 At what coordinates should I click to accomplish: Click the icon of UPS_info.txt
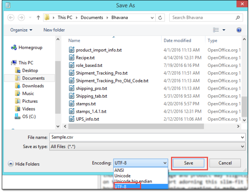(x=72, y=119)
